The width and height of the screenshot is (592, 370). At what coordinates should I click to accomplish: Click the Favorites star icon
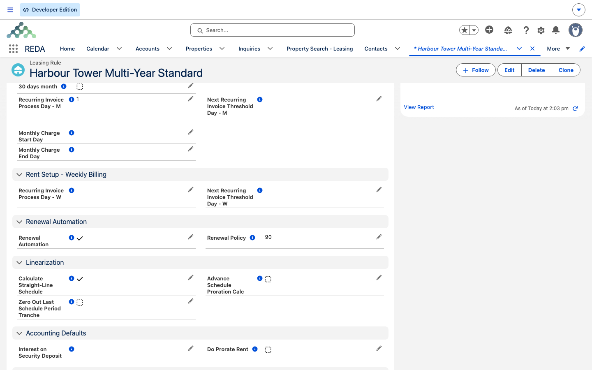pos(465,30)
